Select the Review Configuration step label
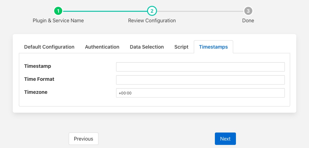The width and height of the screenshot is (309, 148). pos(152,20)
